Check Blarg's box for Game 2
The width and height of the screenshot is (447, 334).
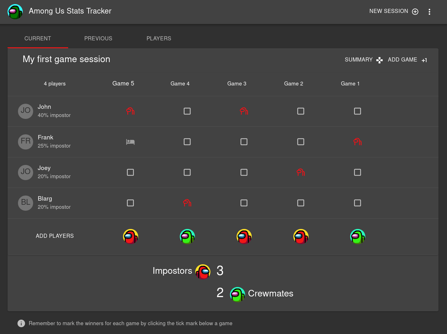tap(301, 203)
